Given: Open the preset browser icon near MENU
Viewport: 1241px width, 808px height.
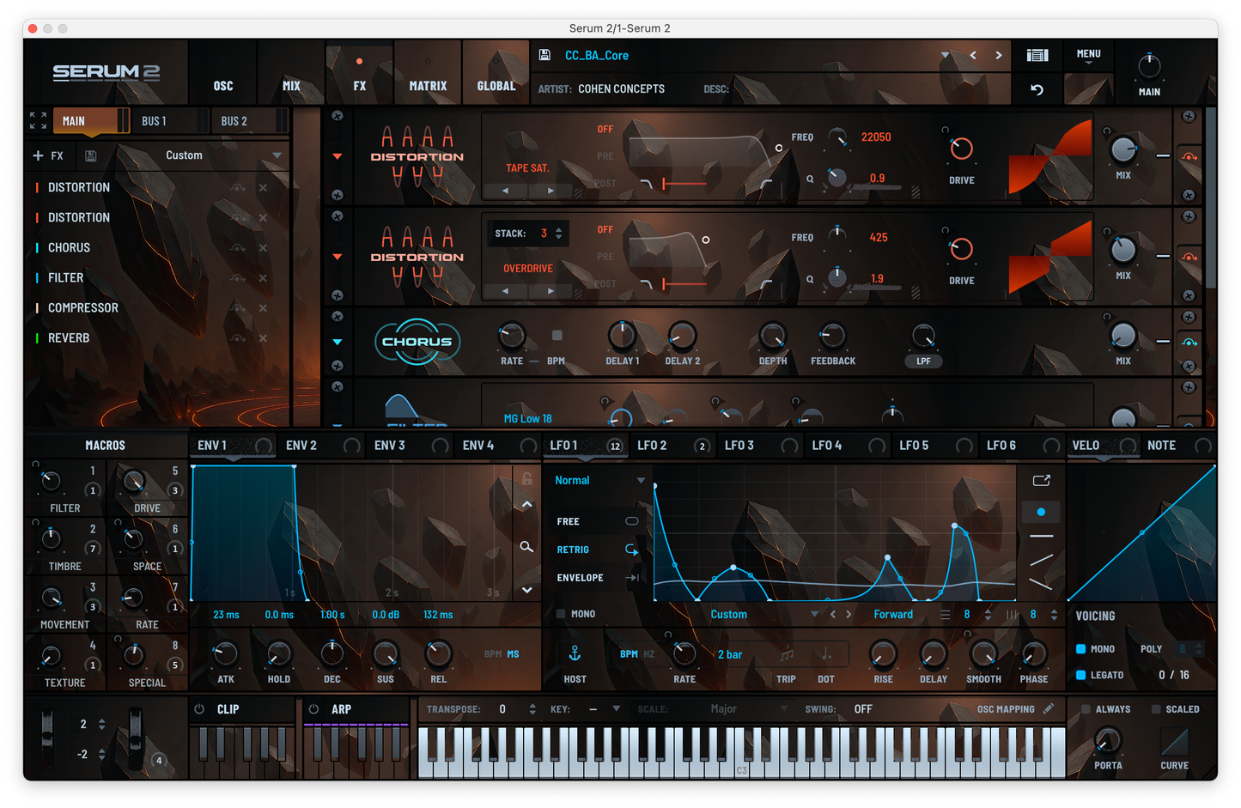Looking at the screenshot, I should coord(1037,55).
